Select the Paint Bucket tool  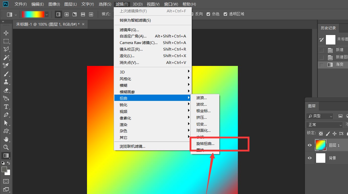click(6, 98)
